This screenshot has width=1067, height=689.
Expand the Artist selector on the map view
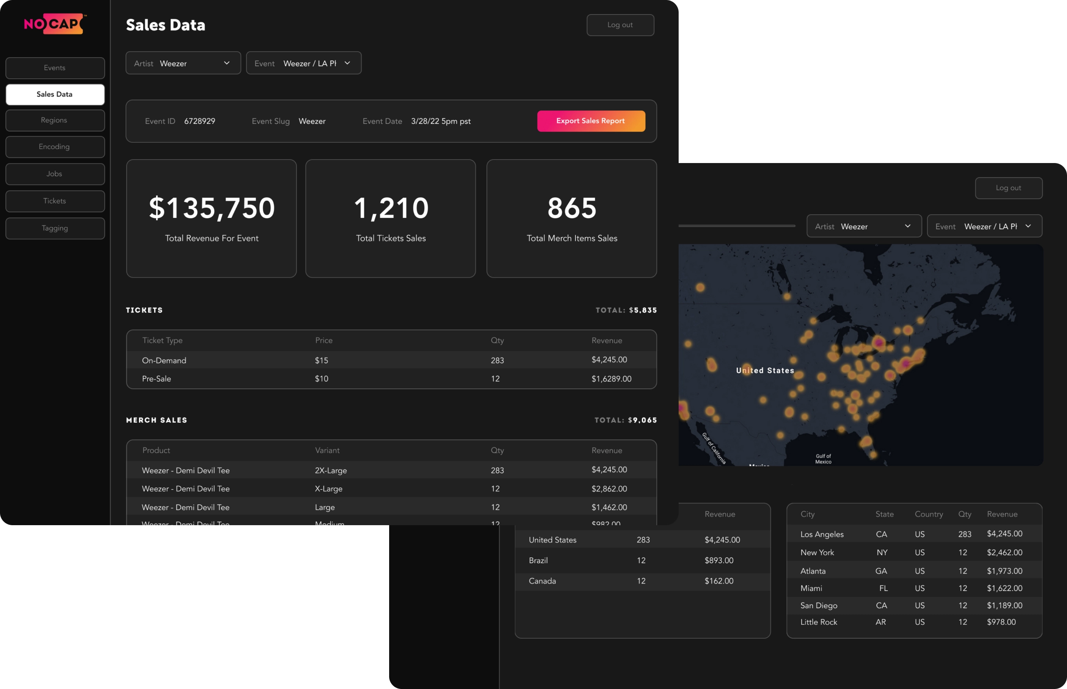[x=863, y=226]
